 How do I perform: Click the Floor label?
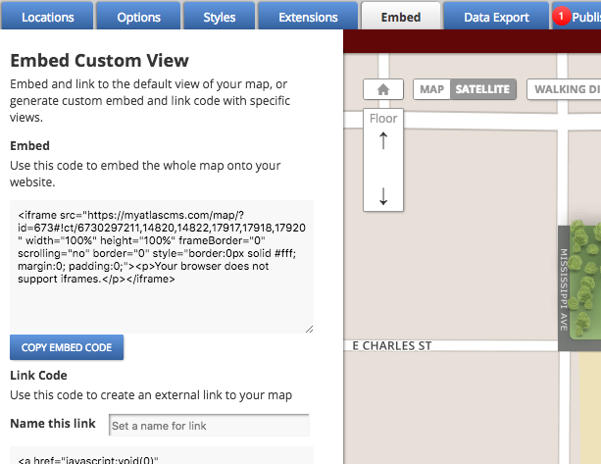tap(383, 119)
